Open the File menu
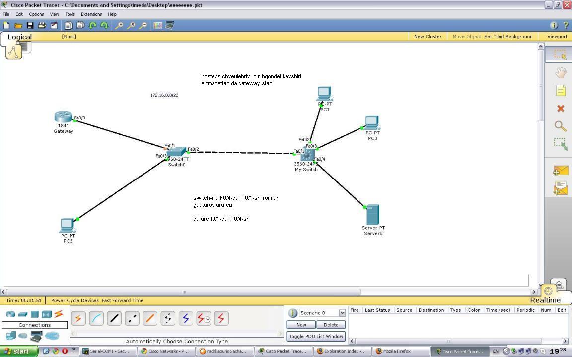 tap(6, 14)
